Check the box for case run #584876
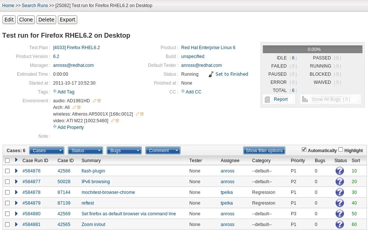 click(7, 171)
